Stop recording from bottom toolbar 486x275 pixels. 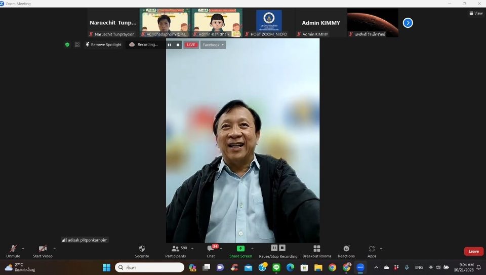282,248
